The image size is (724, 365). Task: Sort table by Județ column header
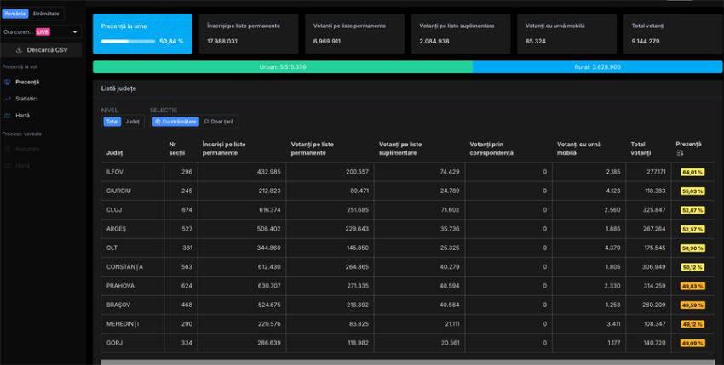tap(114, 153)
